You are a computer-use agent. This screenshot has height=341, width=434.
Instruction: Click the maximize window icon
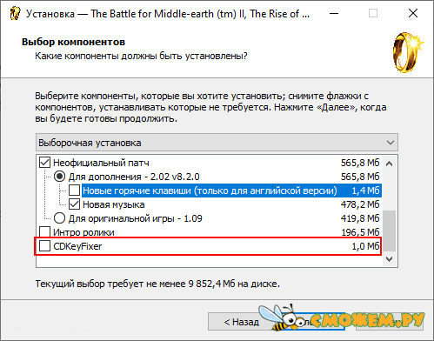pyautogui.click(x=373, y=13)
